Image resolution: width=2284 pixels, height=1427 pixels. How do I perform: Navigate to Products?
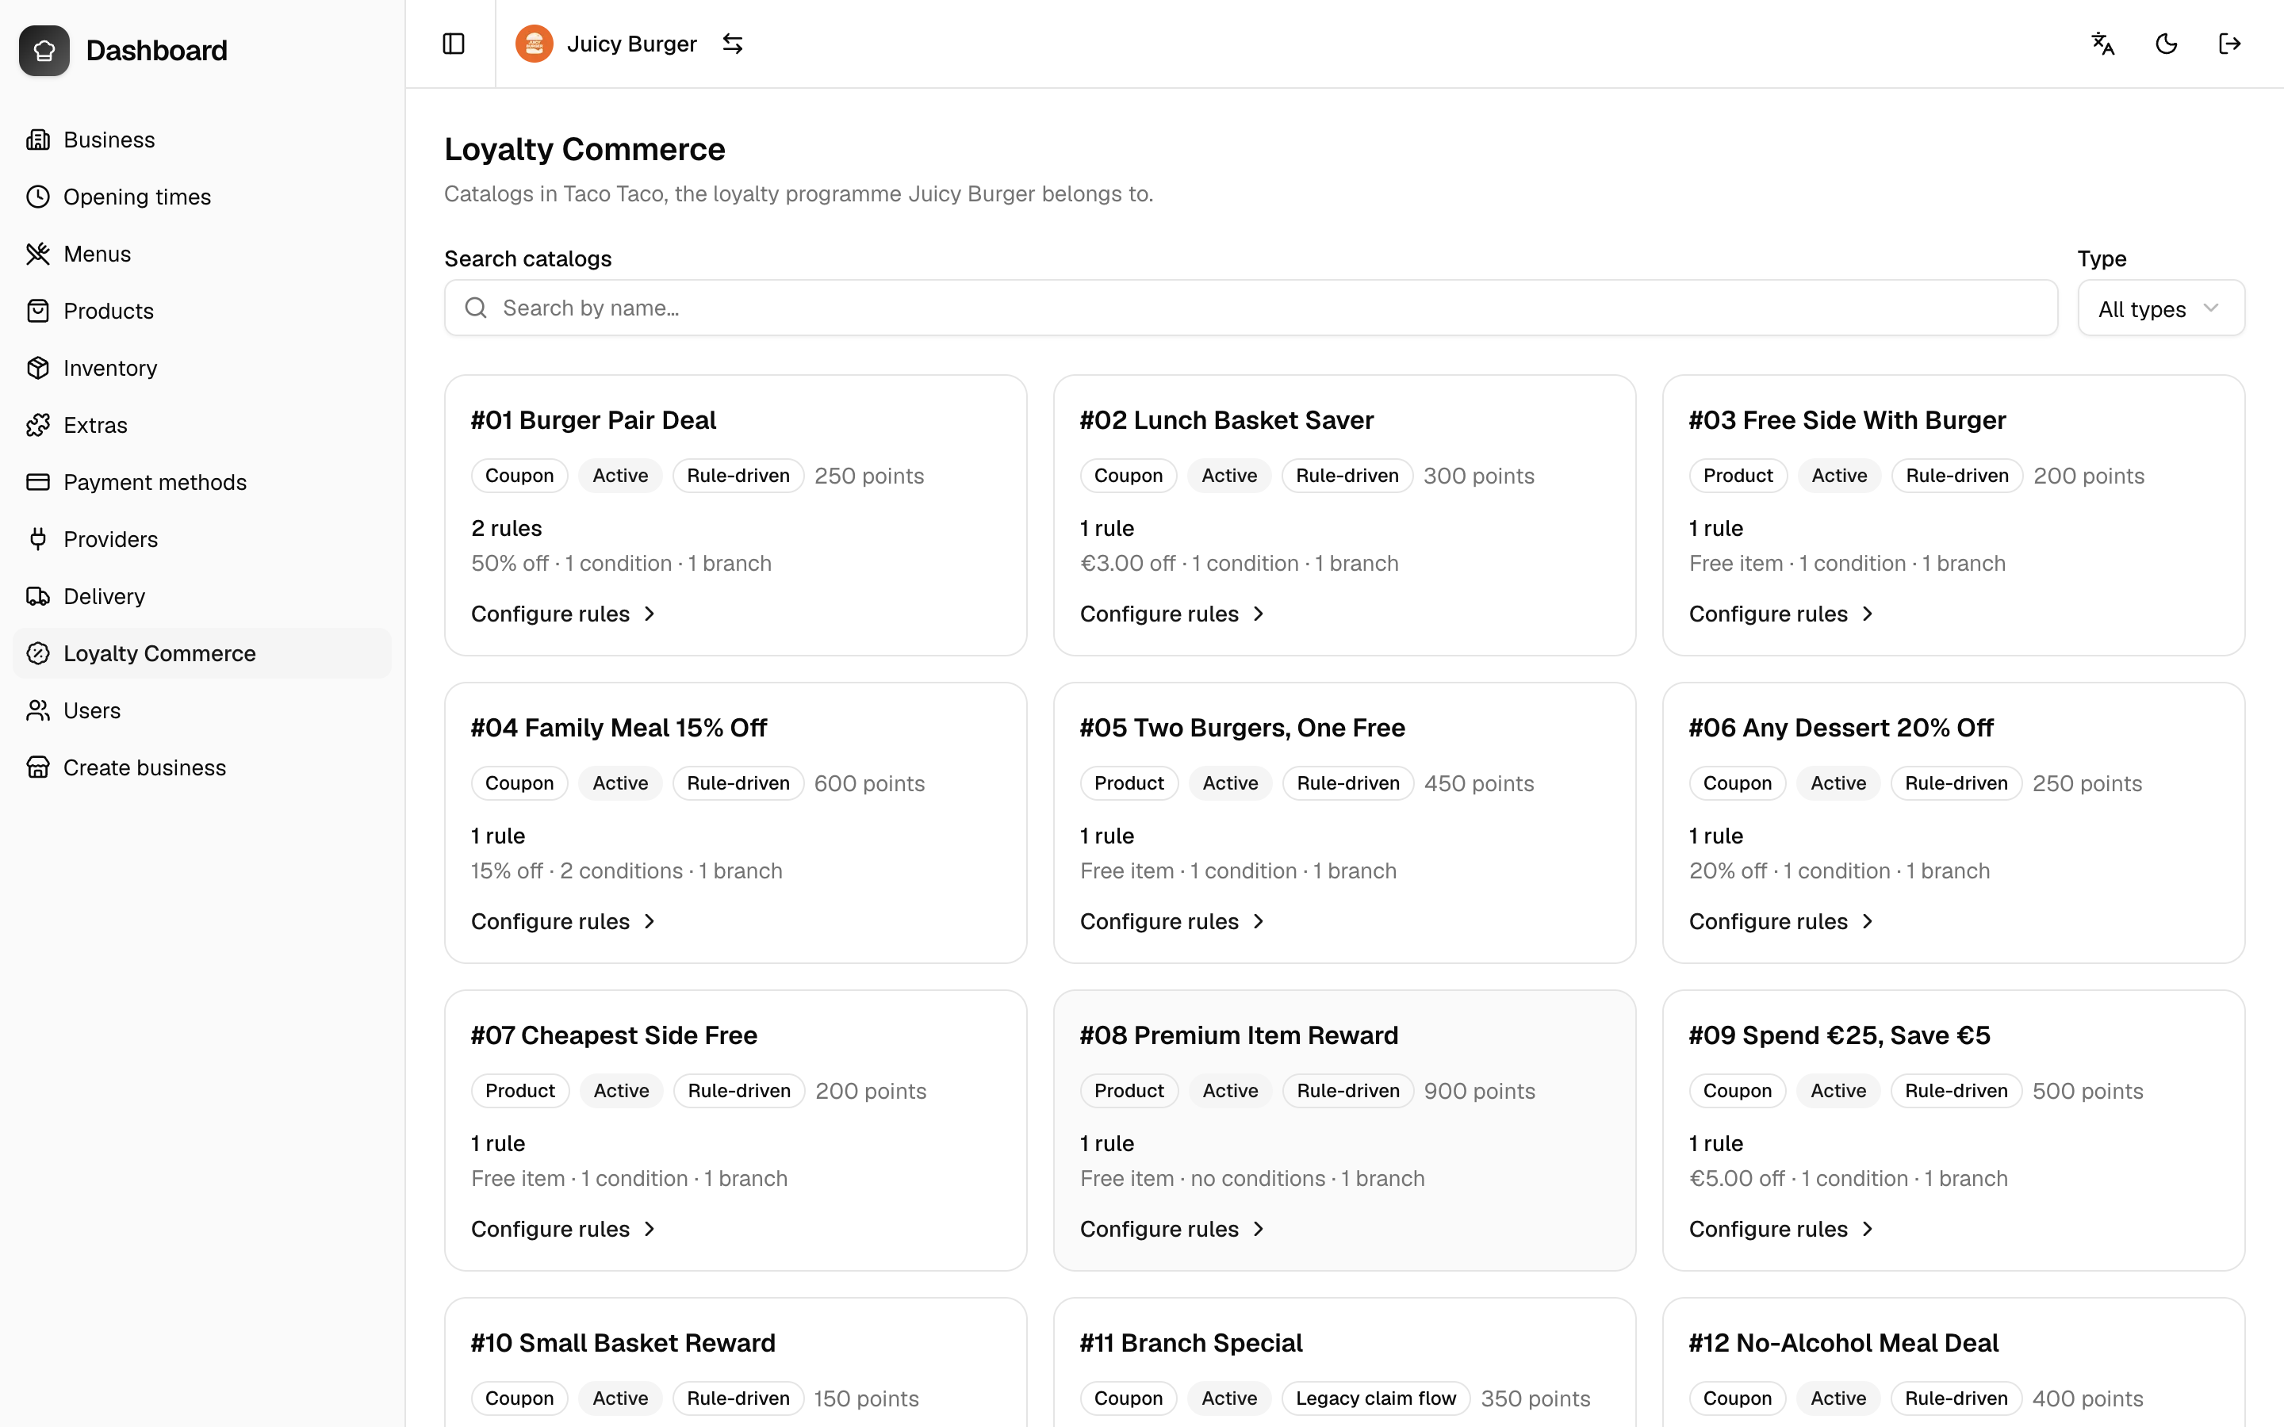202,311
